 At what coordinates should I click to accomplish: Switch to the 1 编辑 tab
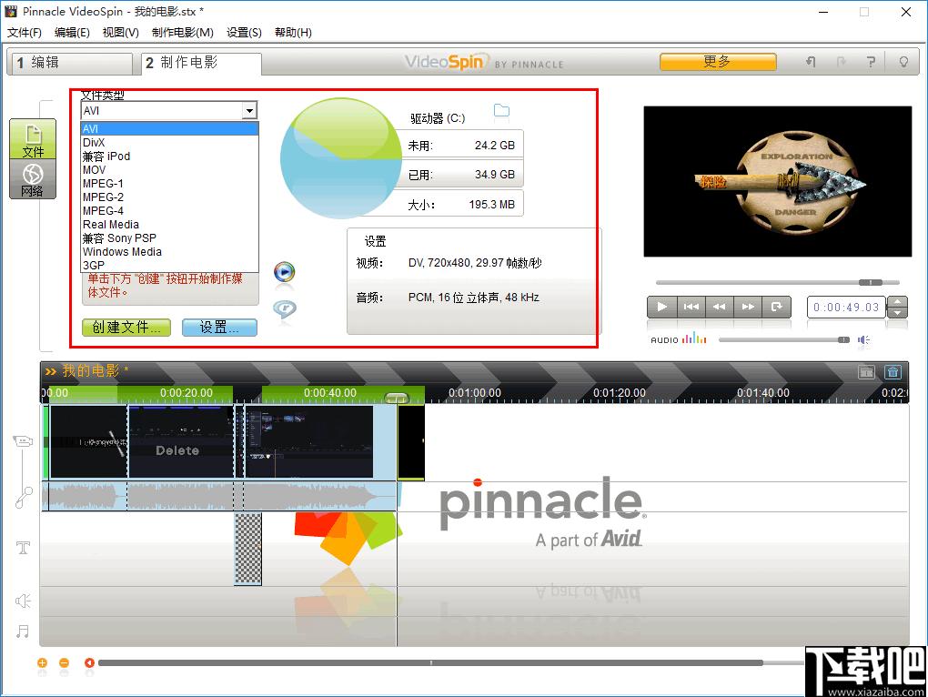(70, 63)
